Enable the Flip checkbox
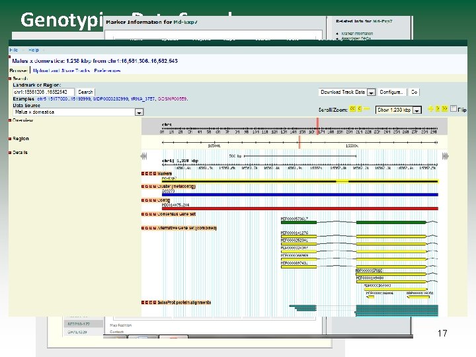 [454, 108]
